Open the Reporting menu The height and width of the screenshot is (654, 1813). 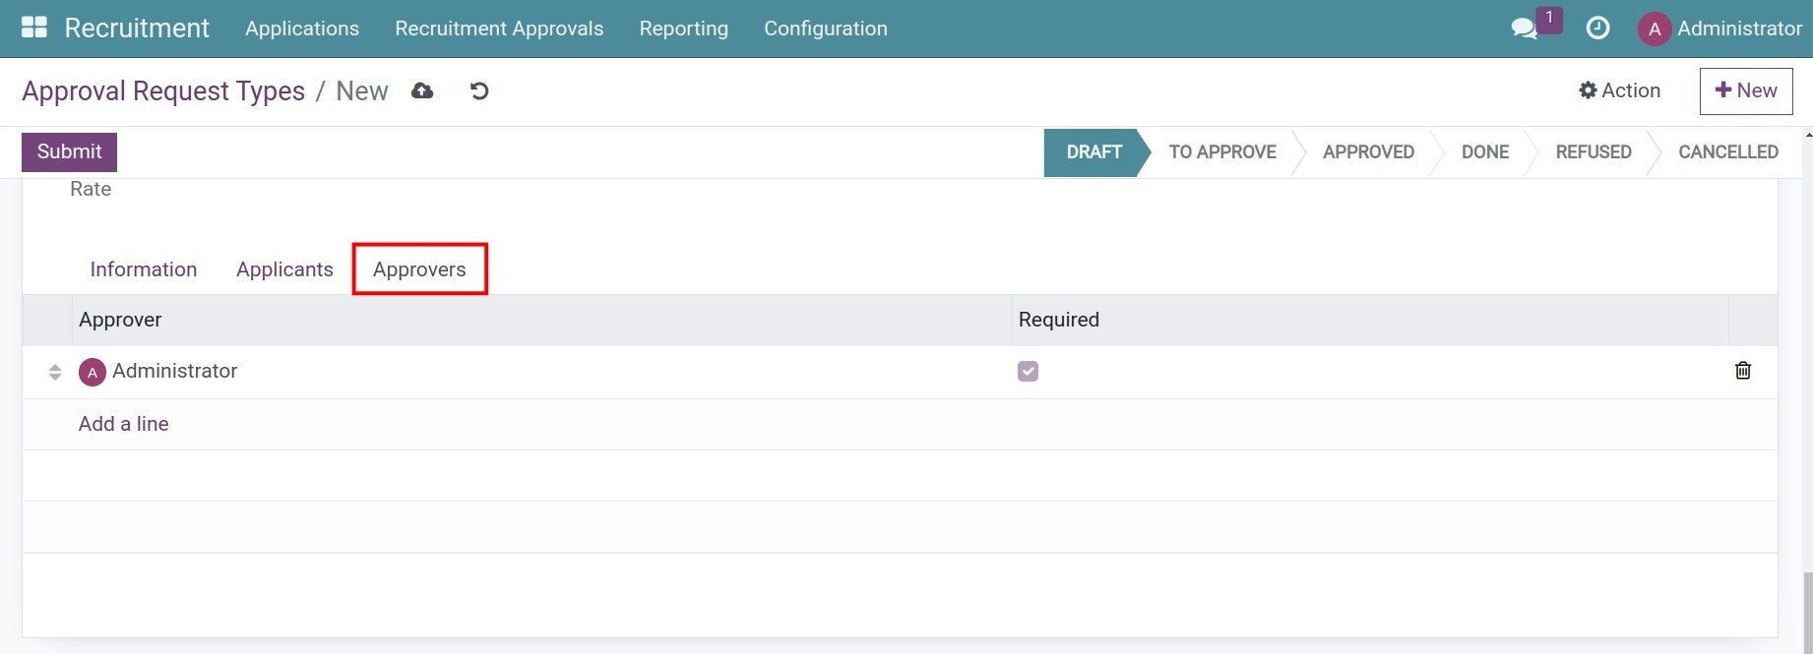tap(684, 29)
